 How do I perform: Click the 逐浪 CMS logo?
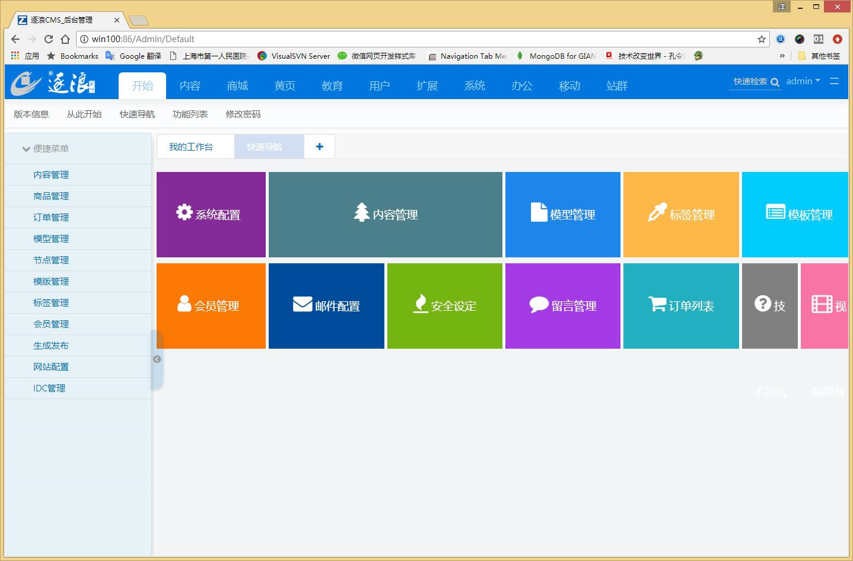click(x=53, y=83)
